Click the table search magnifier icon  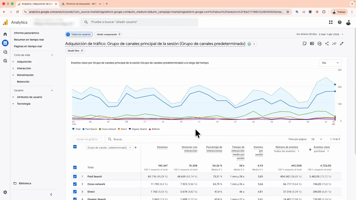[x=110, y=139]
